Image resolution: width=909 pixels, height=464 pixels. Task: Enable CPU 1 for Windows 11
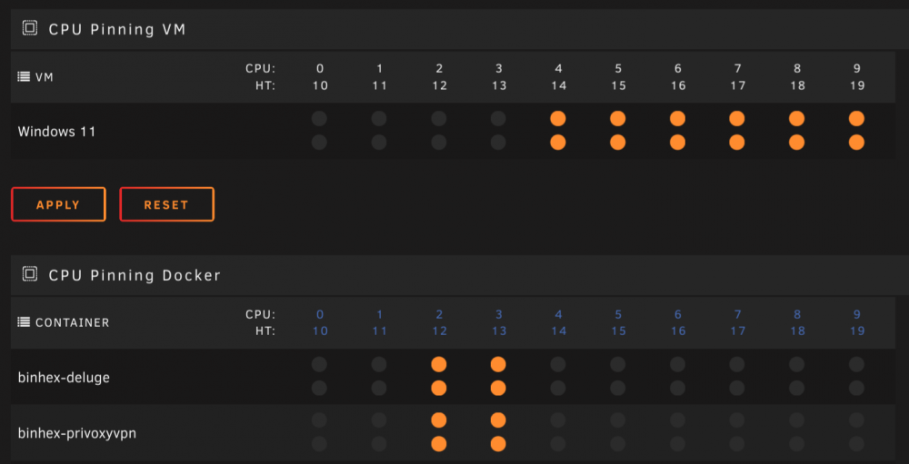(379, 119)
